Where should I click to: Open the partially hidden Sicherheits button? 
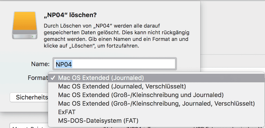(x=29, y=97)
